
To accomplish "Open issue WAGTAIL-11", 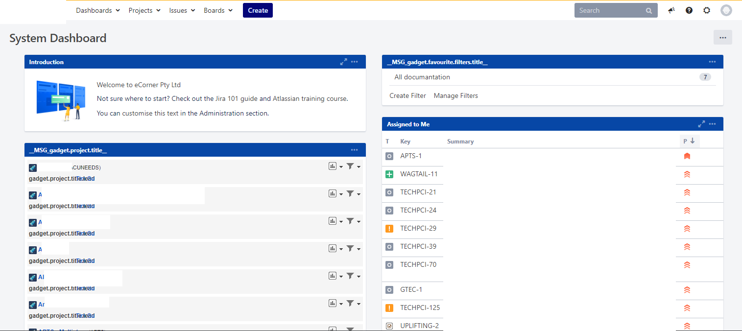I will [x=419, y=174].
